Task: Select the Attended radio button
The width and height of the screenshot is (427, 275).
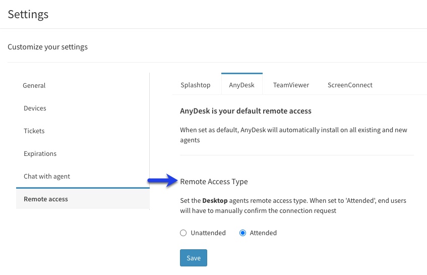Action: [242, 233]
